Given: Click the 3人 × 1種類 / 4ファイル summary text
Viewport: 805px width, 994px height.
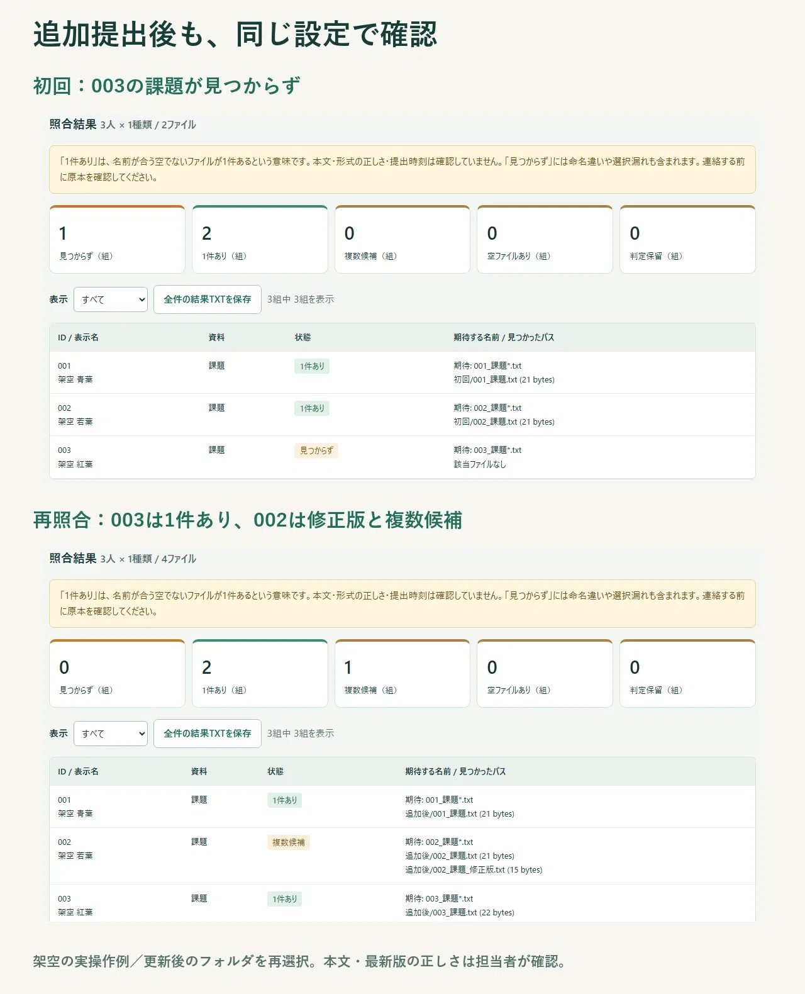Looking at the screenshot, I should [x=148, y=559].
